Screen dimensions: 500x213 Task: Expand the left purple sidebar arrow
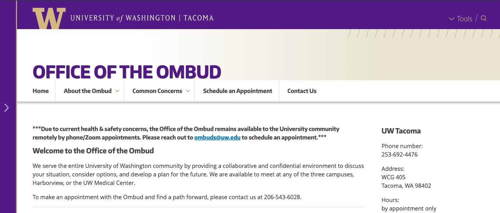point(6,108)
